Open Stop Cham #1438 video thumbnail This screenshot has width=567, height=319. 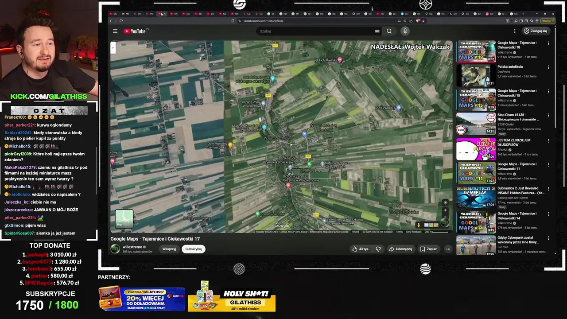tap(476, 124)
